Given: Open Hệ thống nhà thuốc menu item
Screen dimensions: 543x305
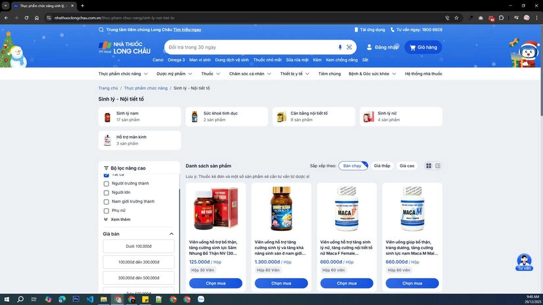Looking at the screenshot, I should [x=423, y=74].
